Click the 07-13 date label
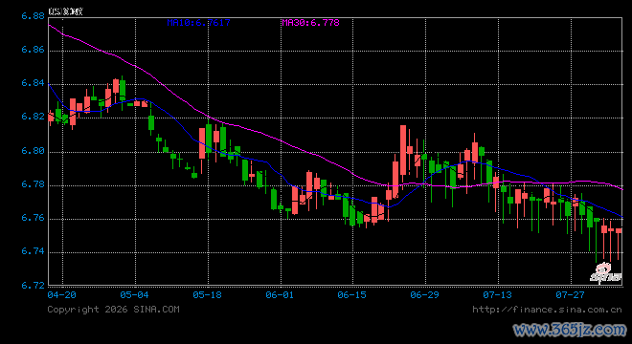The image size is (632, 344). click(497, 295)
